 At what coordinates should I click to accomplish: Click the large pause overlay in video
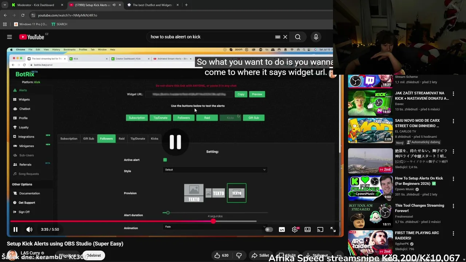click(x=175, y=142)
